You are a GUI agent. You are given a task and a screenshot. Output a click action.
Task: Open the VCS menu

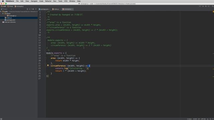coord(66,1)
